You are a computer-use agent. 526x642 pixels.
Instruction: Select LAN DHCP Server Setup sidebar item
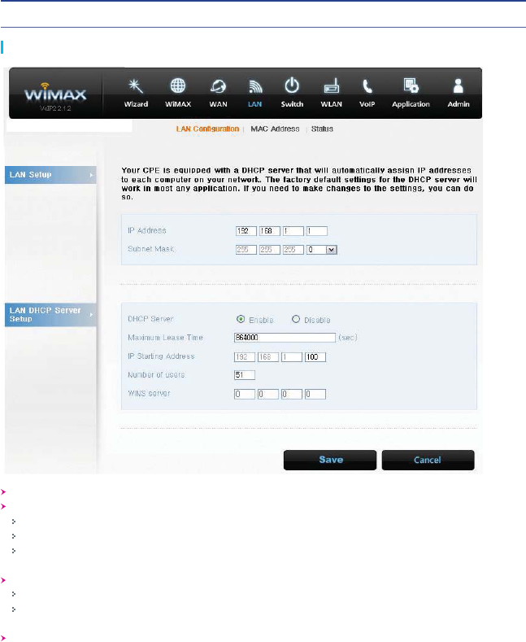pos(50,314)
